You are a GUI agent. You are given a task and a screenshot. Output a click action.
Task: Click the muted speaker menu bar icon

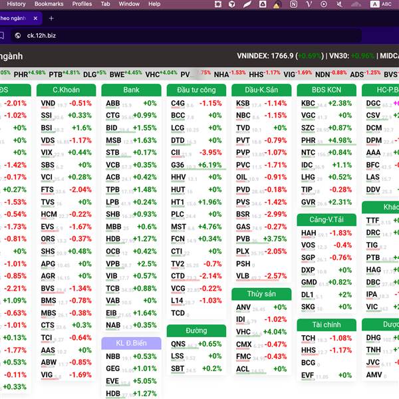coord(339,4)
